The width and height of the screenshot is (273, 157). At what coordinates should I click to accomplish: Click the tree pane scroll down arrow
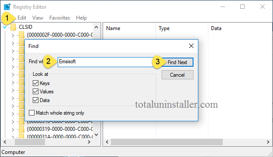click(96, 135)
